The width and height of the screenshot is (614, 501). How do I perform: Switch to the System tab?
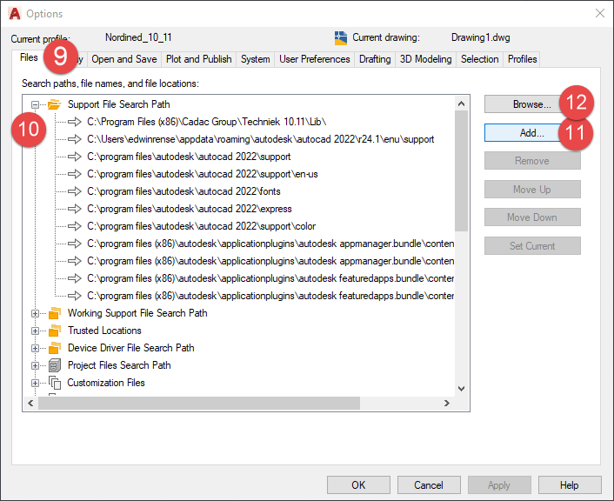[256, 59]
